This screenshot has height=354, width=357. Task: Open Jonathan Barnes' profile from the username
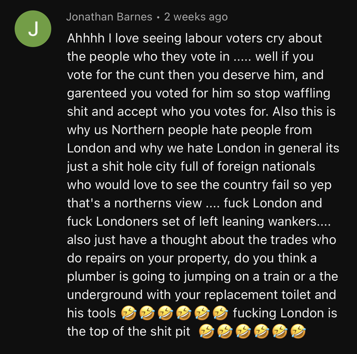click(109, 17)
